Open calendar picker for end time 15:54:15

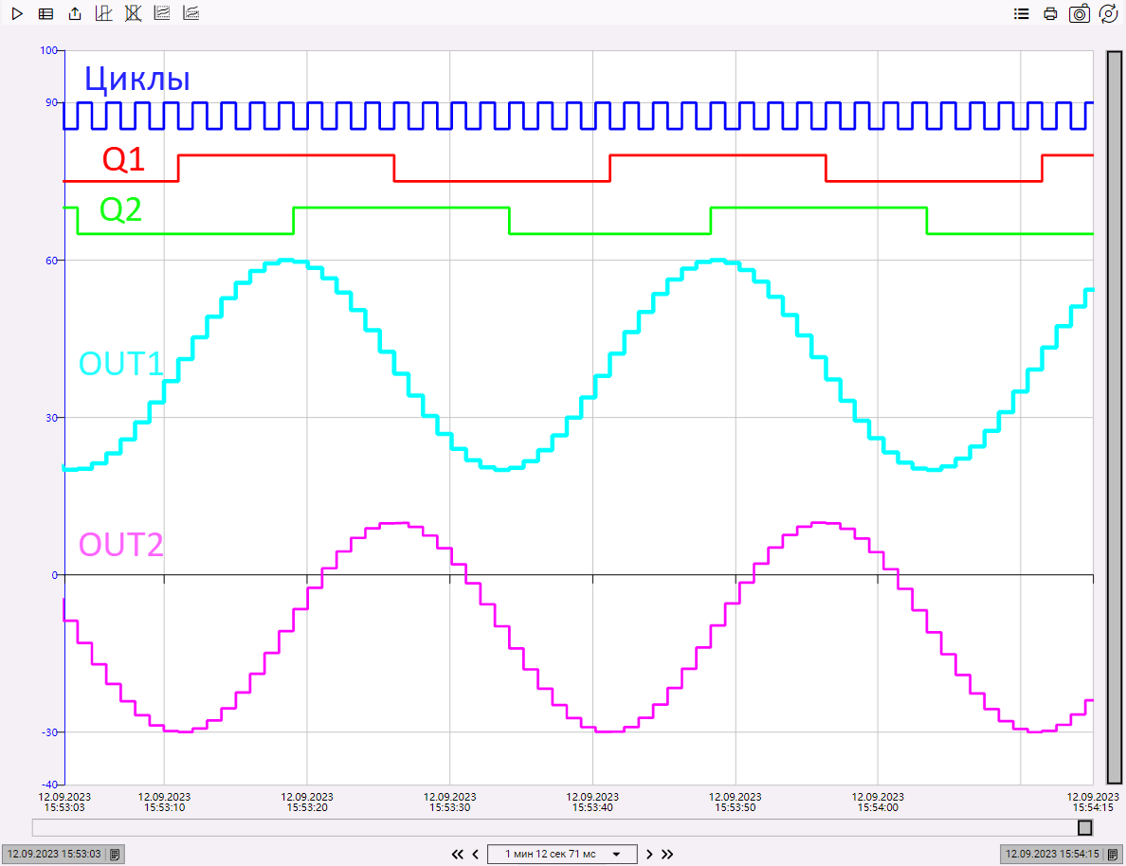(x=1114, y=854)
